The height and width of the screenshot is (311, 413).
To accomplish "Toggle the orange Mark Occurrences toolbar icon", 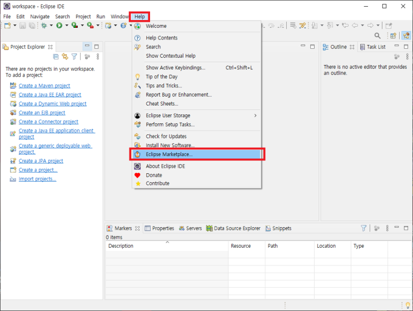I will click(302, 26).
